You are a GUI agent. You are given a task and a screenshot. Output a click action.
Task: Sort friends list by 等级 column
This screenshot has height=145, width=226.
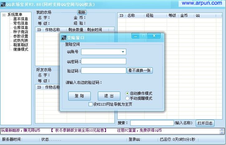(173, 16)
